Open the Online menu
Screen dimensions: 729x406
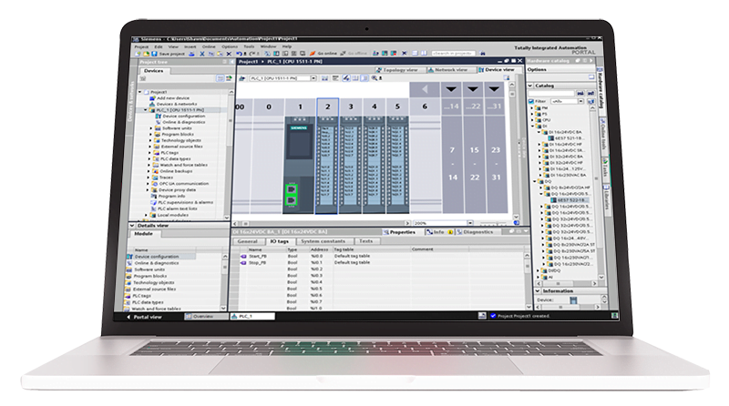click(x=210, y=46)
